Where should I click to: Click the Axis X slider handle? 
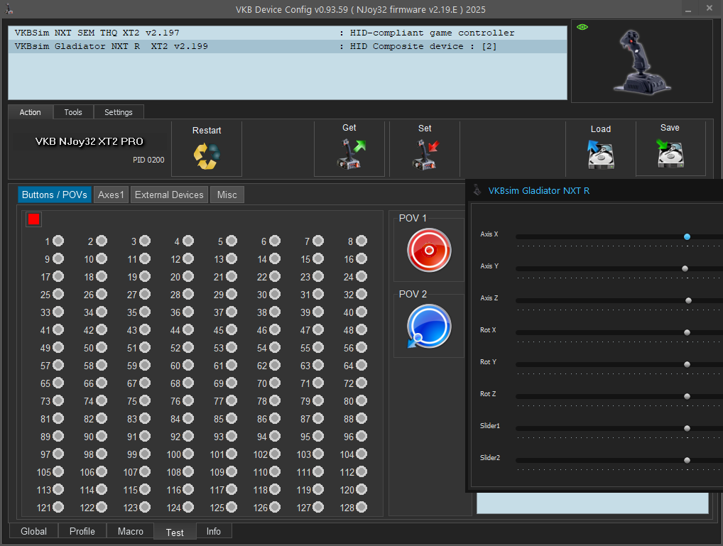pos(687,236)
